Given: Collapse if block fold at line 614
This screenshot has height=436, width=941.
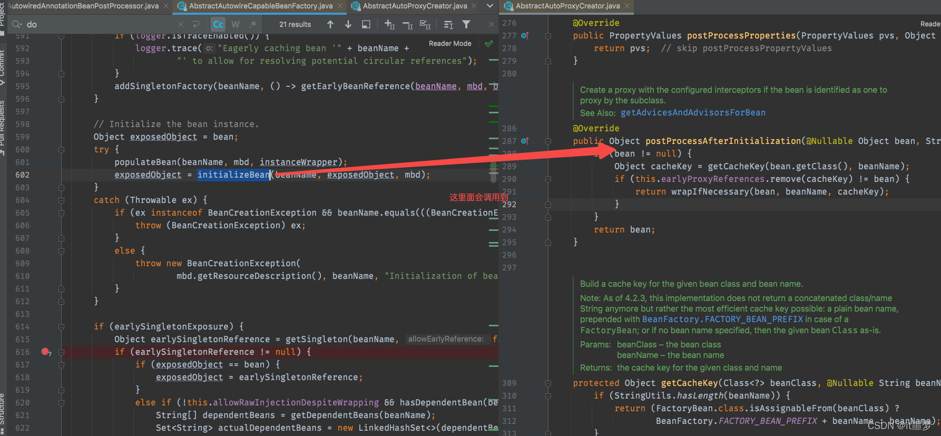Looking at the screenshot, I should (61, 326).
